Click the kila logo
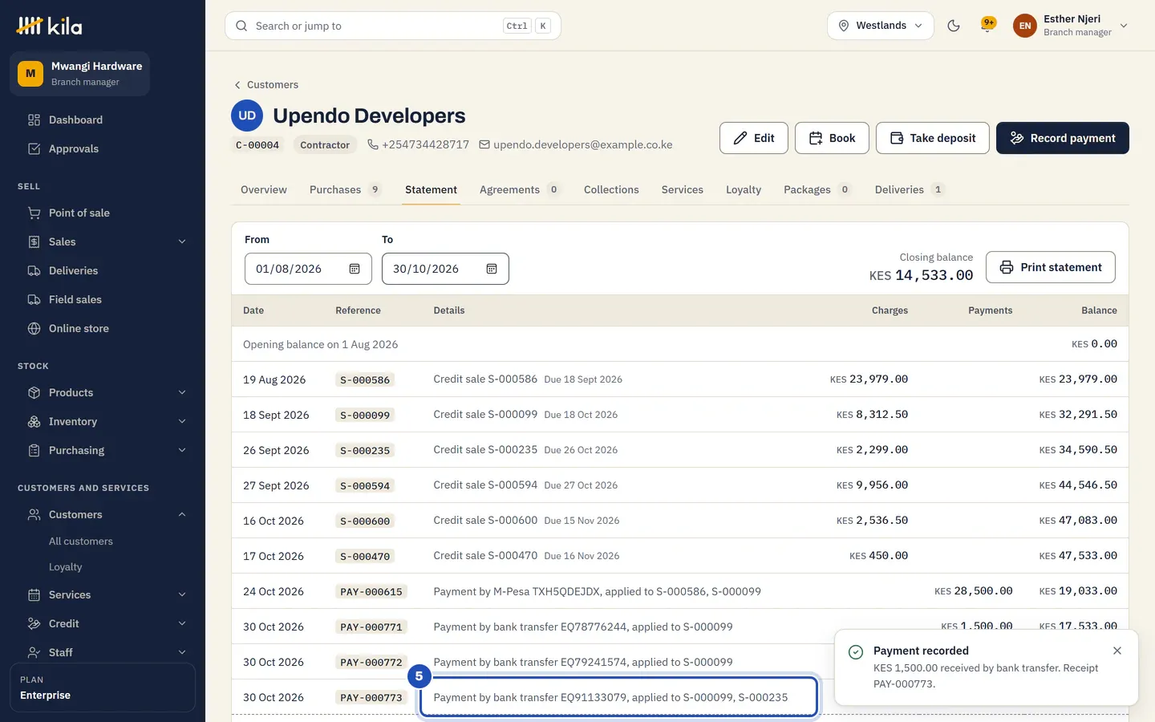Screen dimensions: 1155x722 click(x=50, y=26)
